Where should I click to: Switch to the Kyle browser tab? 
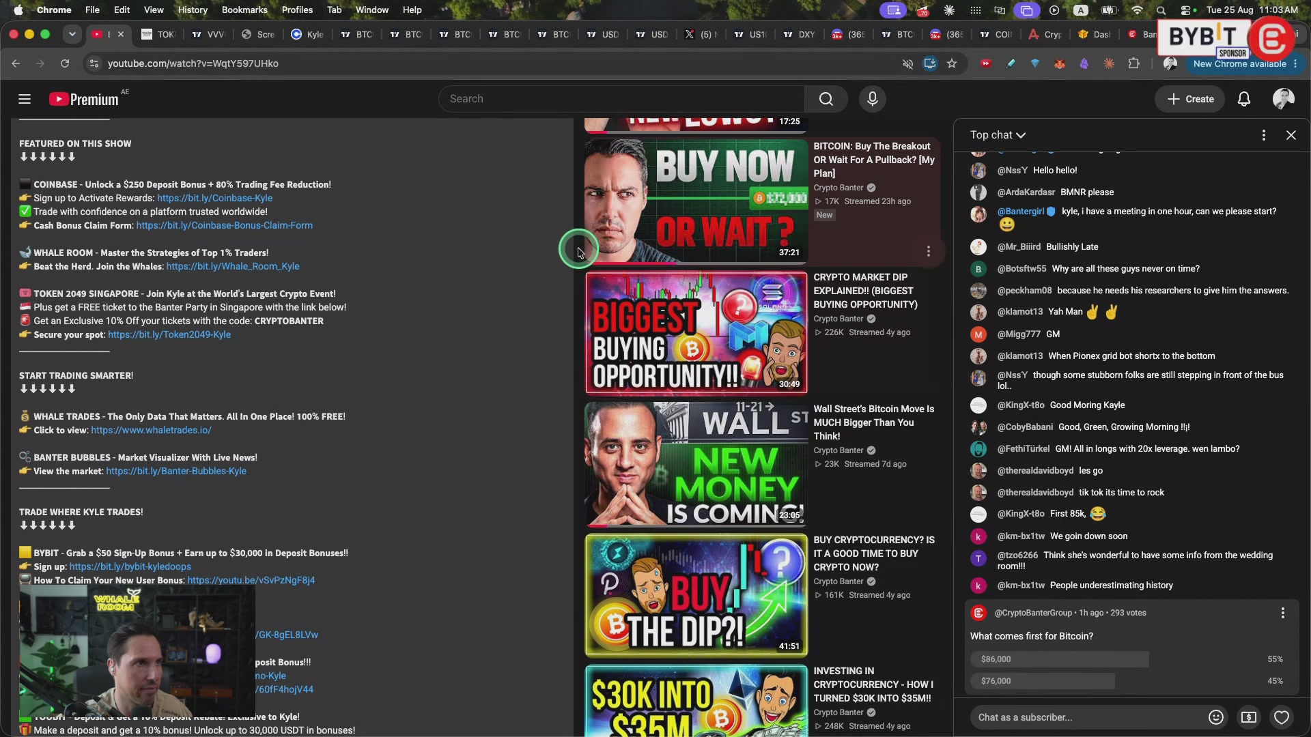point(308,34)
